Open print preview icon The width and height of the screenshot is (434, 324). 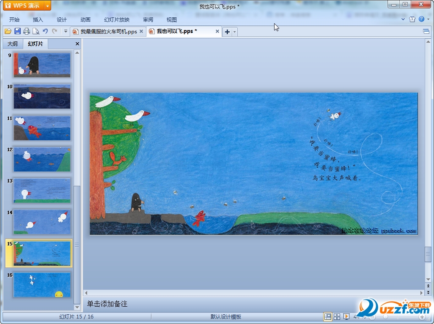tap(36, 31)
